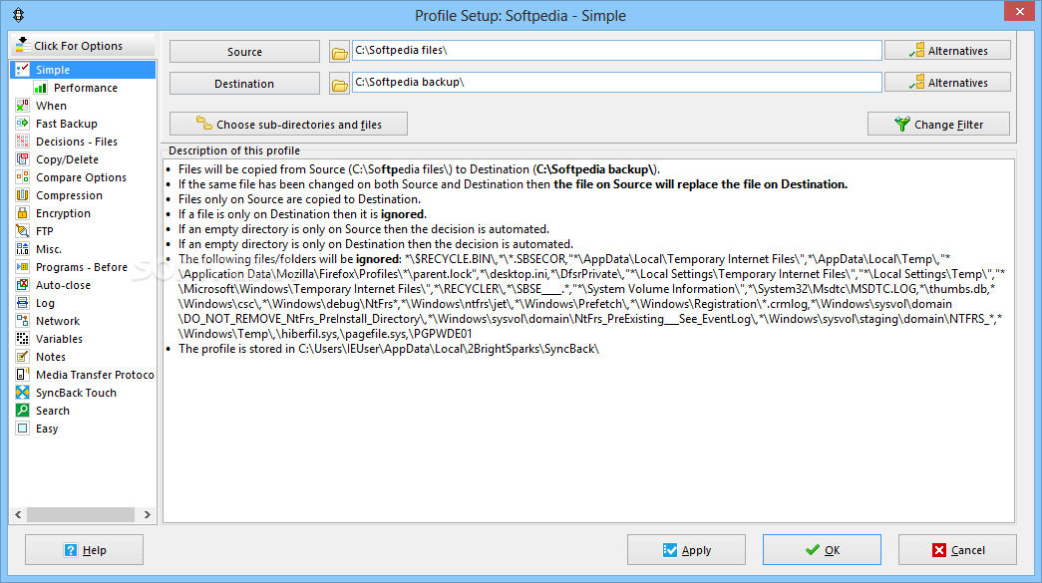The image size is (1042, 583).
Task: Click the Source path input field
Action: pyautogui.click(x=616, y=51)
